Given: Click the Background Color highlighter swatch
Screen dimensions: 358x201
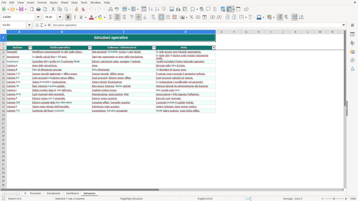Looking at the screenshot, I should [x=100, y=17].
